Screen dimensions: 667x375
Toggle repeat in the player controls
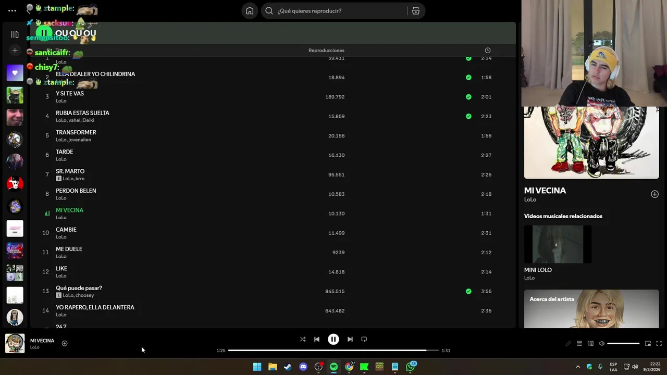click(364, 339)
